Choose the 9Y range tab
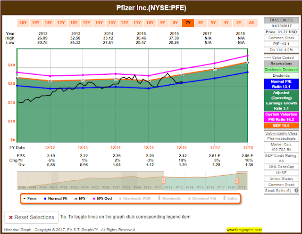 [x=163, y=23]
